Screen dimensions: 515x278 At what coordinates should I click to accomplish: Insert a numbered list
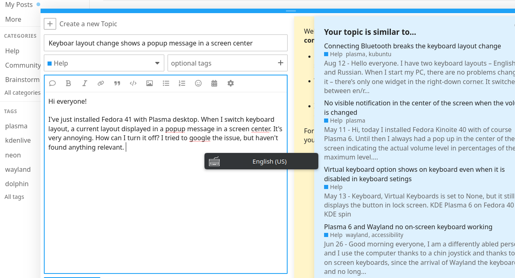[182, 83]
